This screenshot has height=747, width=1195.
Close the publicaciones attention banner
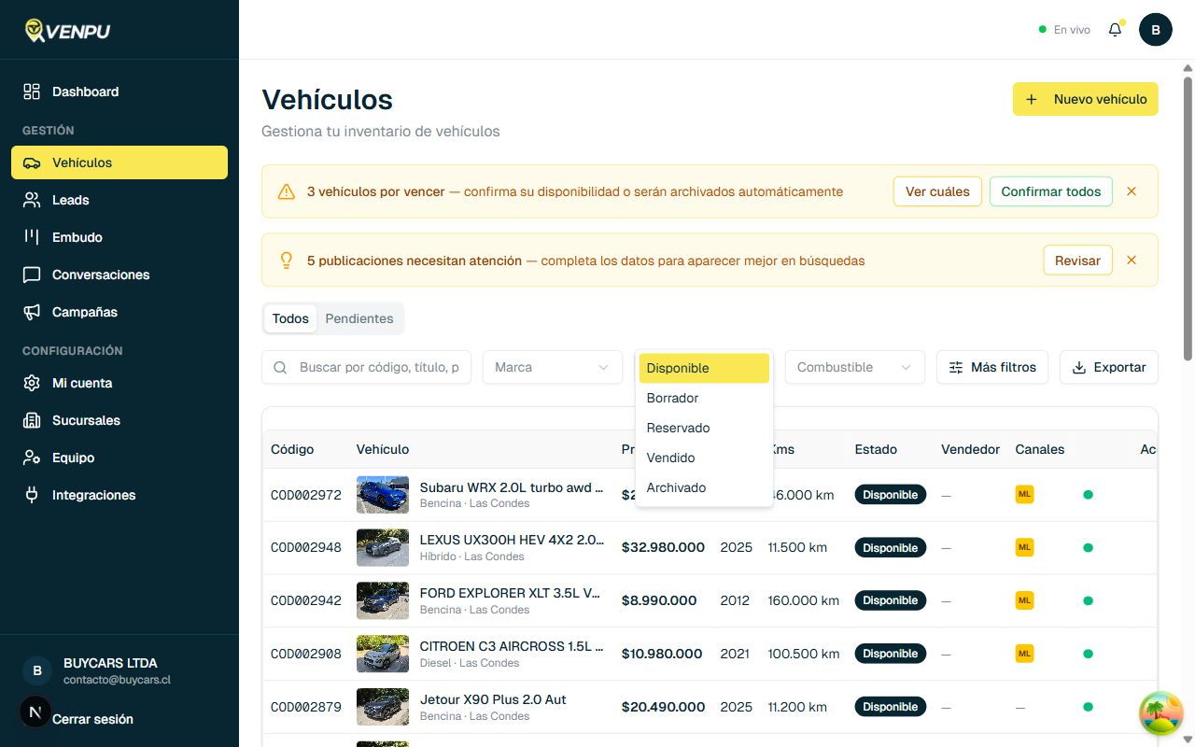[x=1132, y=261]
